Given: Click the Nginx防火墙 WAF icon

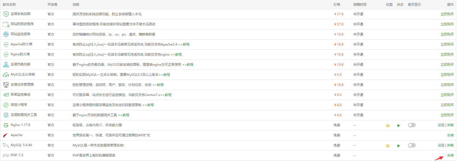Looking at the screenshot, I should (6, 55).
